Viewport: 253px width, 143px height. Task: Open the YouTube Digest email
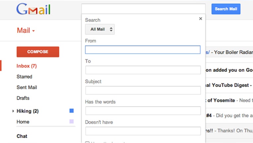[229, 85]
